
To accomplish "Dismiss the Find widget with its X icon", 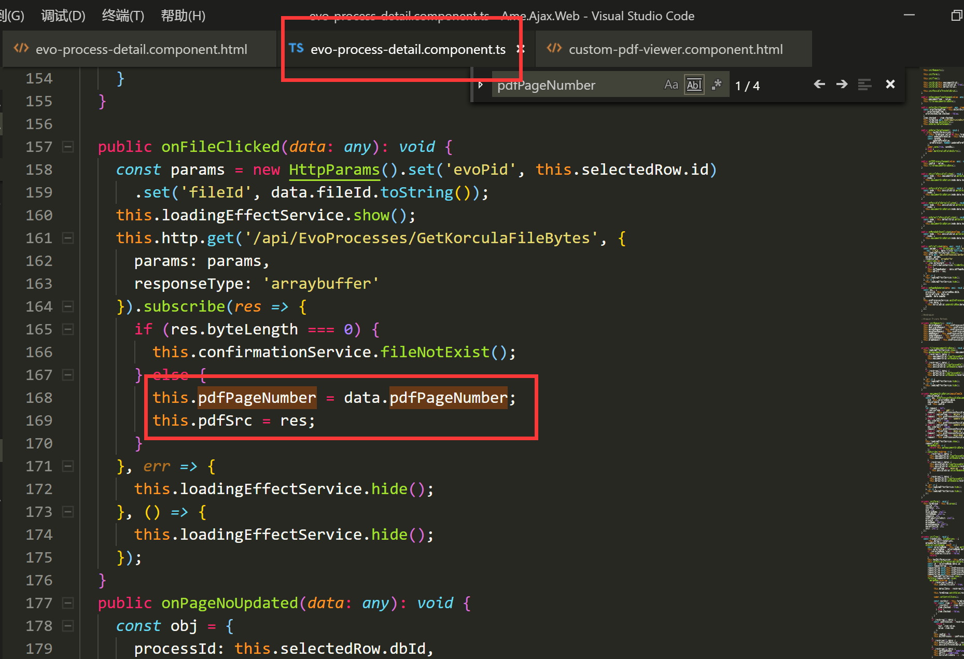I will 890,84.
